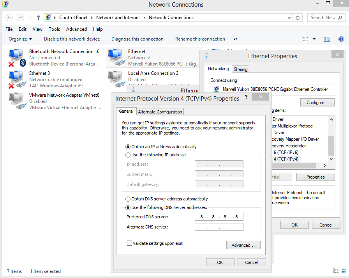Open the address bar history dropdown
Viewport: 349px width, 278px height.
click(289, 18)
